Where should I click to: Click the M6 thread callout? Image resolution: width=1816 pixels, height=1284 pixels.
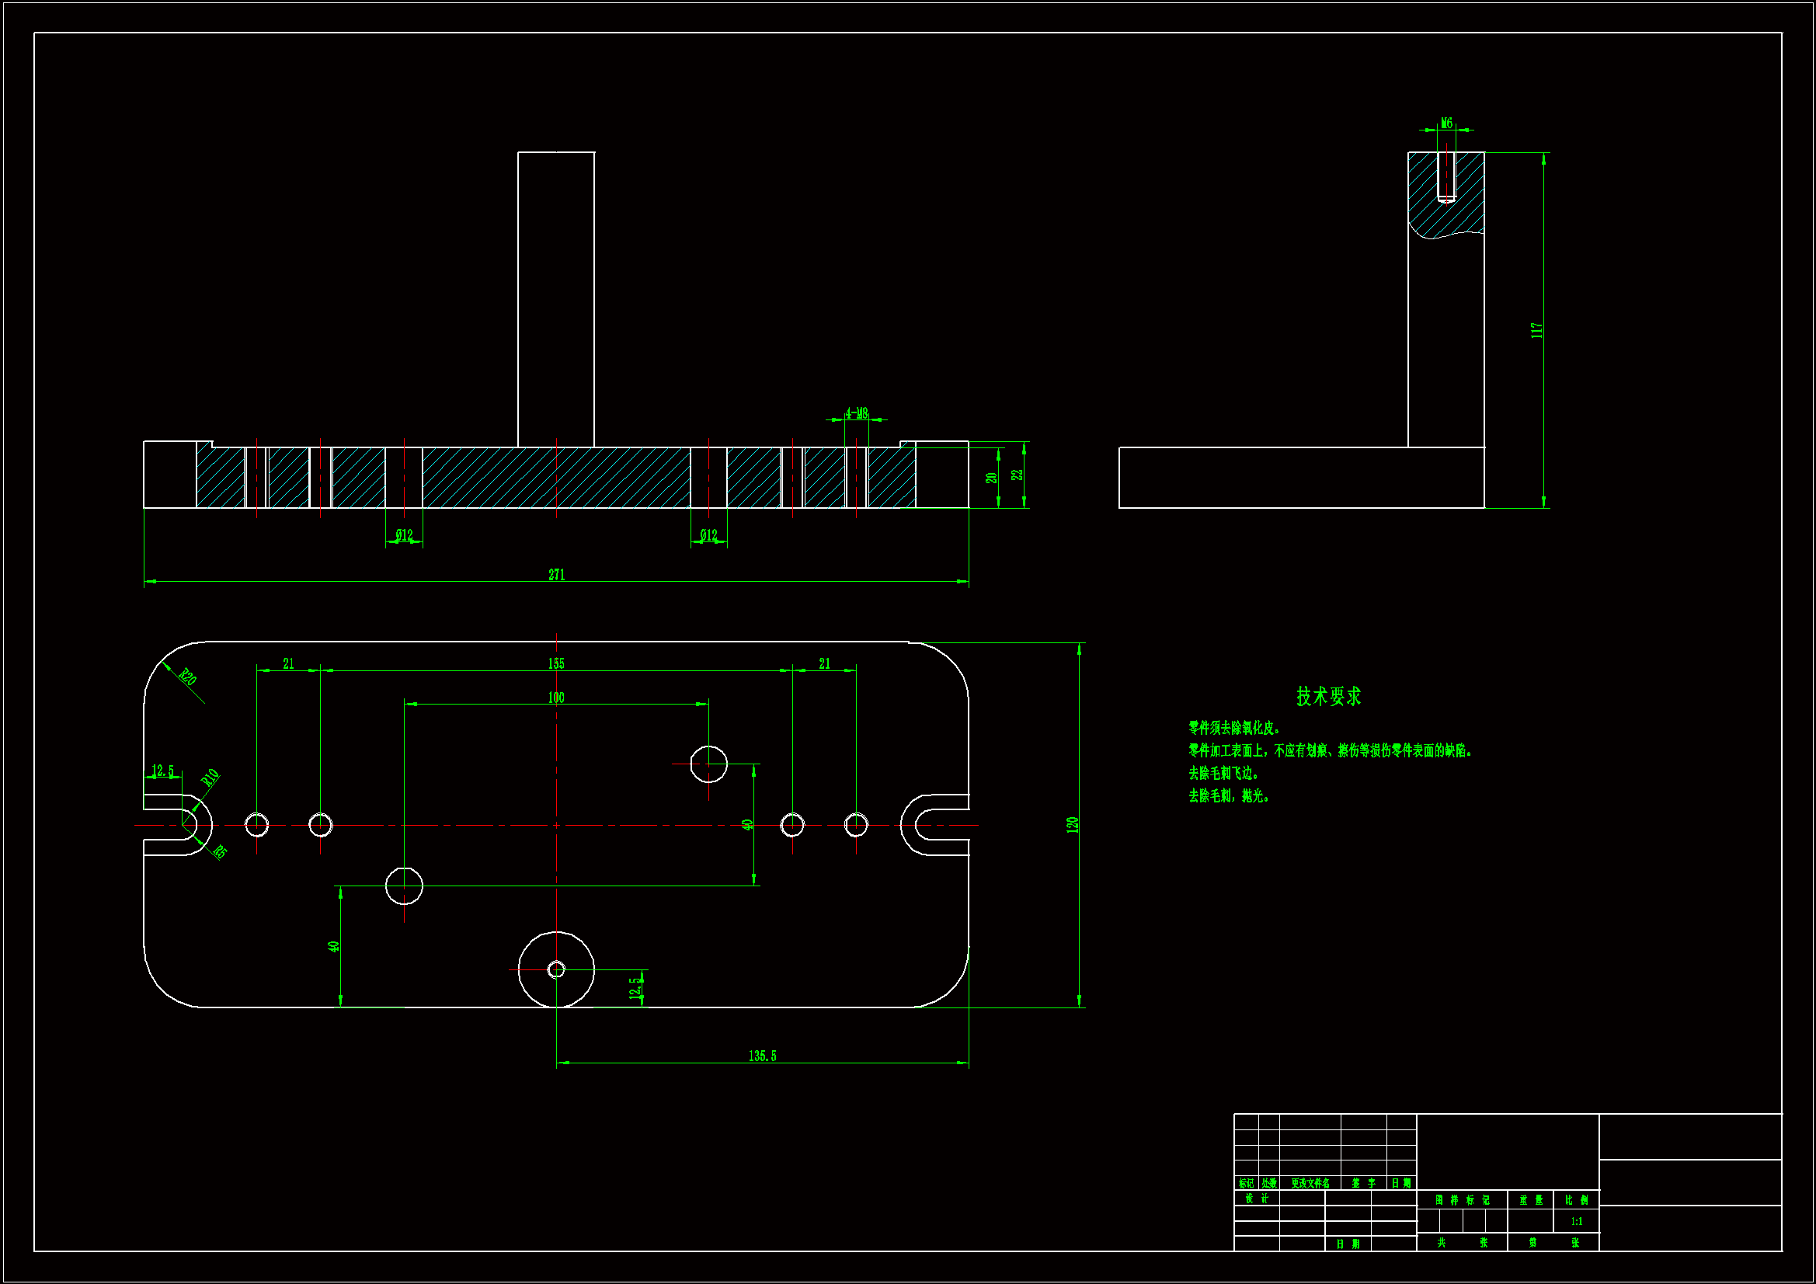1445,123
